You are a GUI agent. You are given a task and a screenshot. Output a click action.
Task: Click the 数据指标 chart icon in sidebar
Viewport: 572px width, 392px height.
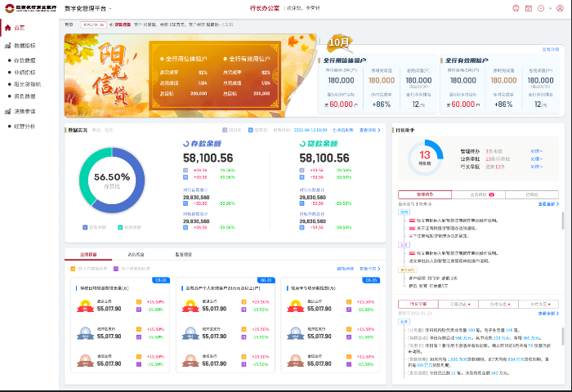pyautogui.click(x=7, y=46)
